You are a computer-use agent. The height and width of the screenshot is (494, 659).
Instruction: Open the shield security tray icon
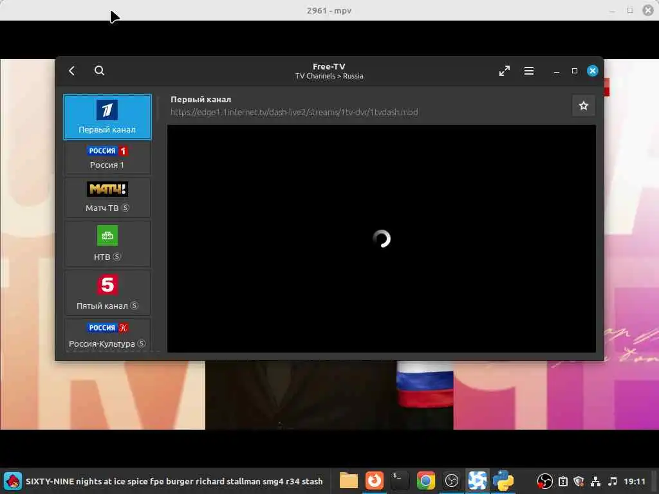(x=579, y=481)
